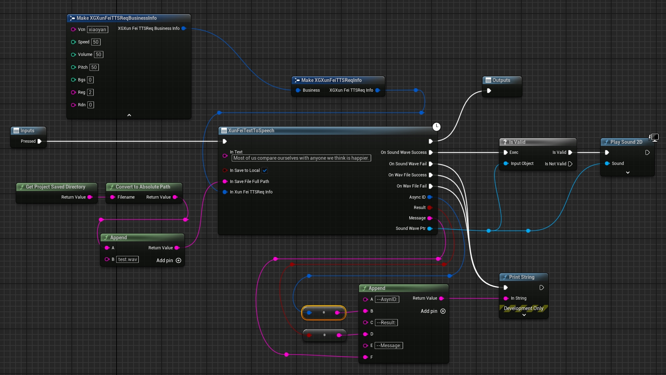The image size is (666, 375).
Task: Click the Pressed execution pin on Inputs
Action: click(x=40, y=141)
